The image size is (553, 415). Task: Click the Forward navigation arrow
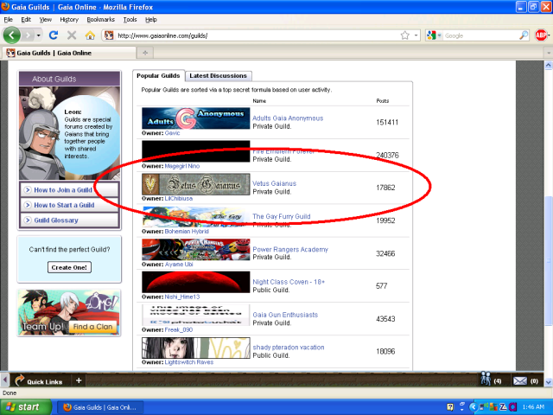[28, 35]
